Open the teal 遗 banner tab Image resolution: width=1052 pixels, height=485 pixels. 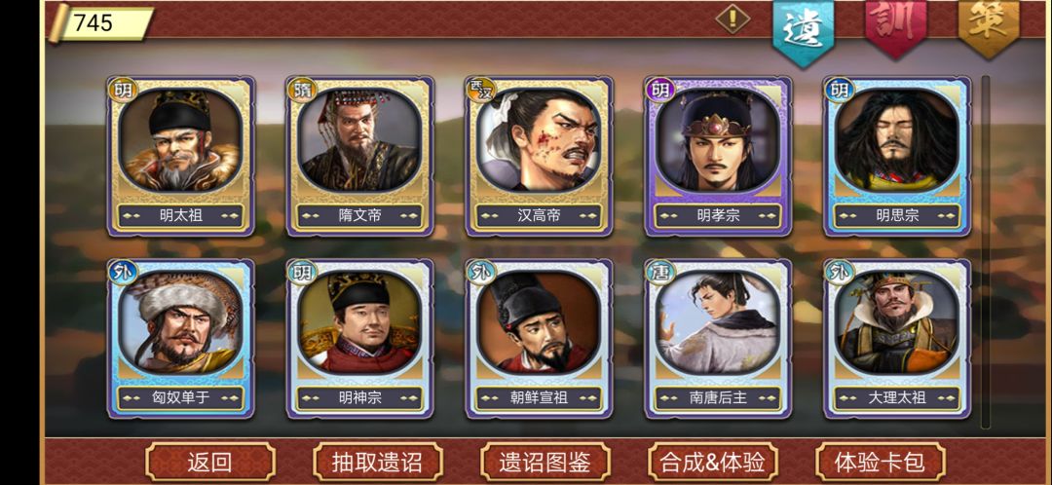pos(803,29)
